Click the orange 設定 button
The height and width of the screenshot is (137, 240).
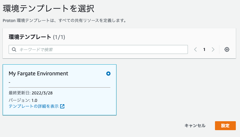coord(225,126)
